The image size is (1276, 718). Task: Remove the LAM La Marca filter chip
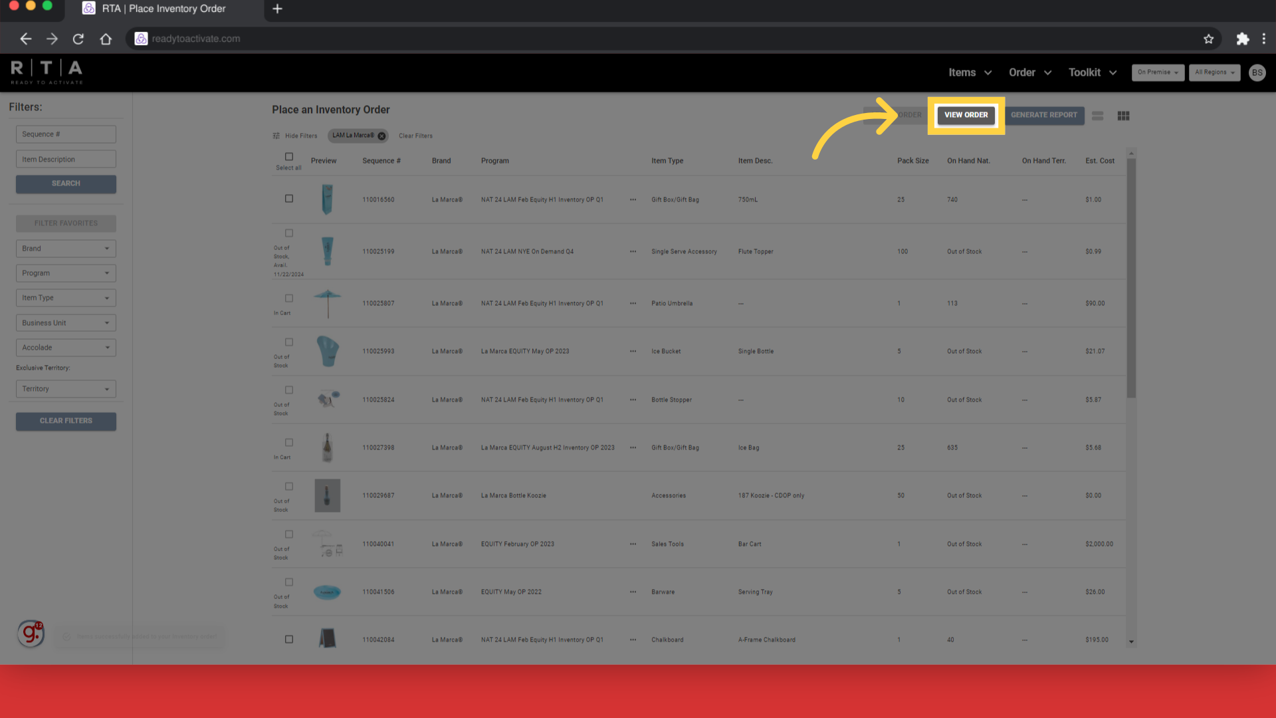[381, 136]
